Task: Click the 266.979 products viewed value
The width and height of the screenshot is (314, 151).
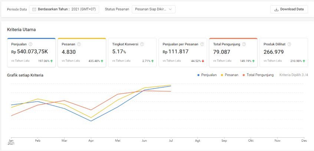Action: coord(274,52)
